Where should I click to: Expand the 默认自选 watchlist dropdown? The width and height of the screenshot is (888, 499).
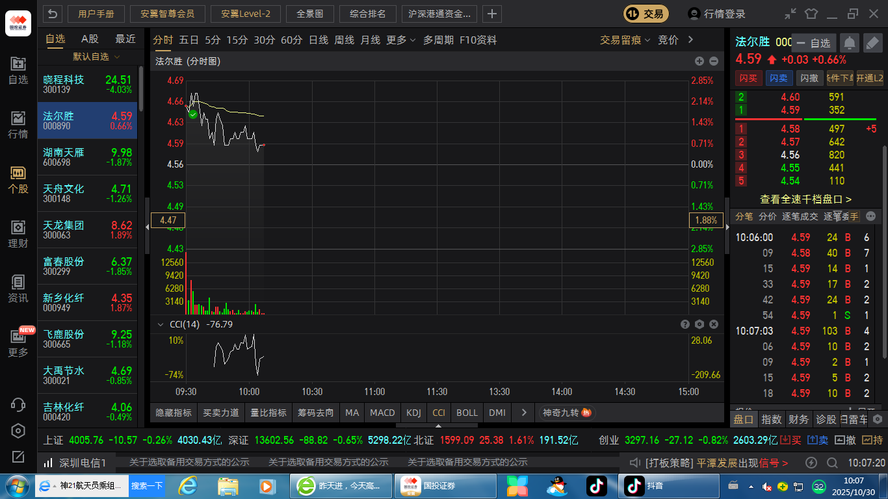[x=97, y=57]
